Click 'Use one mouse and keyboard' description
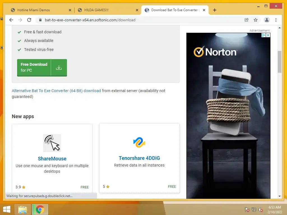This screenshot has width=287, height=215. coord(52,168)
